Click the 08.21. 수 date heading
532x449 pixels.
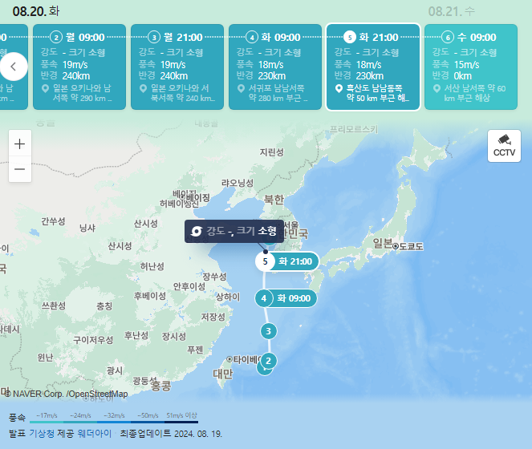coord(451,11)
